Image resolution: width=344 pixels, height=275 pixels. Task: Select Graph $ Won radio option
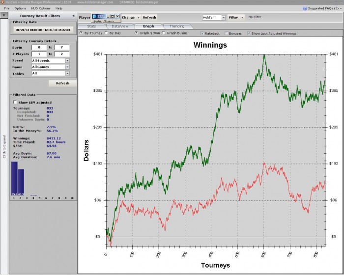coord(137,33)
